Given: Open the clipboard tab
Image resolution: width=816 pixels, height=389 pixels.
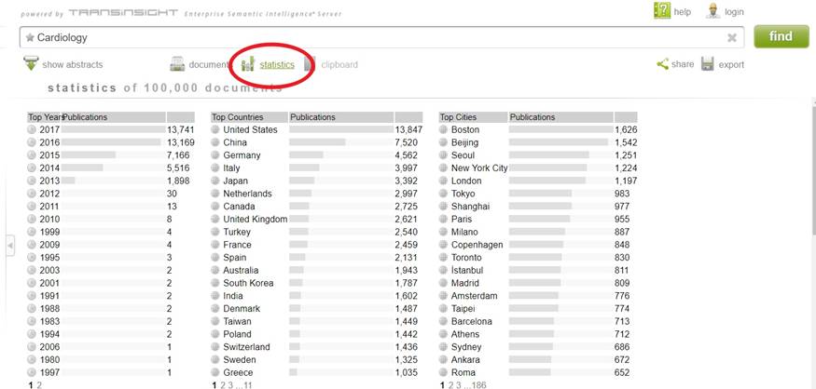Looking at the screenshot, I should pyautogui.click(x=339, y=65).
